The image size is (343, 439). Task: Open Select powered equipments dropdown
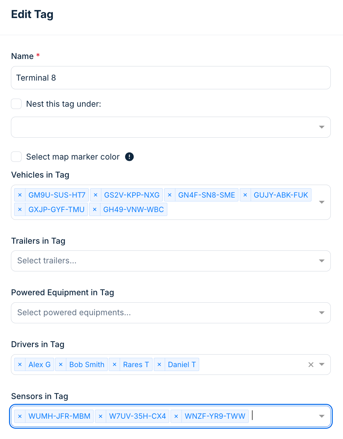[171, 313]
